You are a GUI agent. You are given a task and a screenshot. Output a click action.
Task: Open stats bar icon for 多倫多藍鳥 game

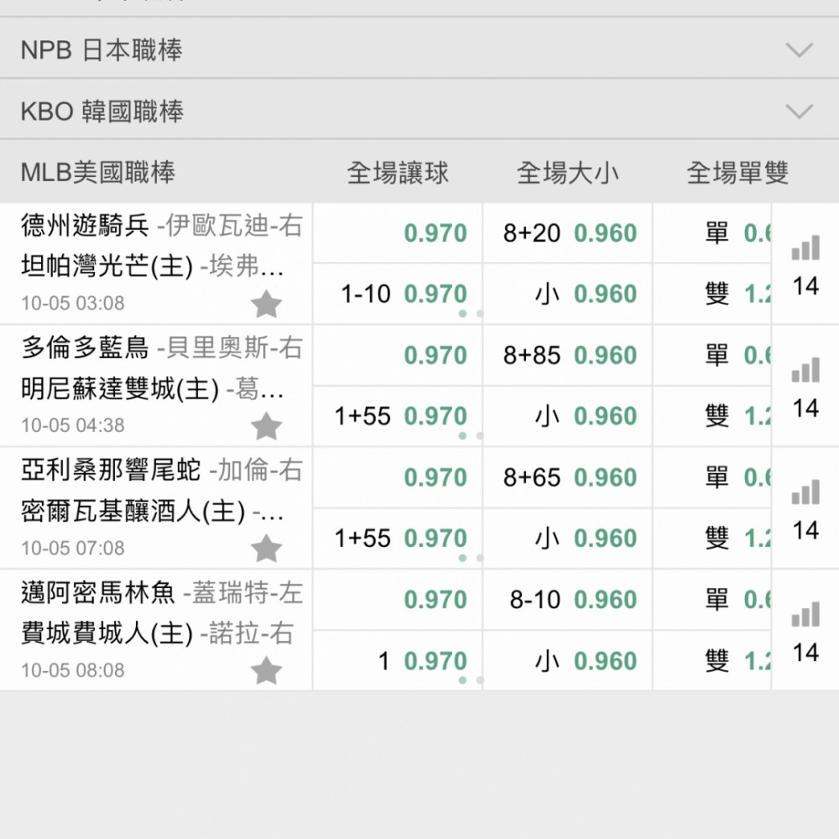(805, 370)
